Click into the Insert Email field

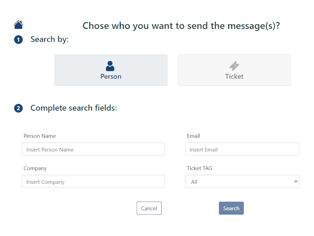click(x=242, y=149)
